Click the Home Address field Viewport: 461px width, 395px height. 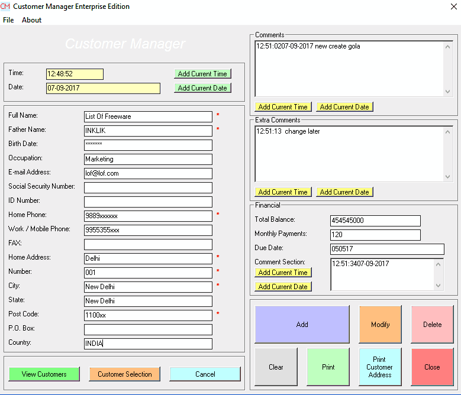pyautogui.click(x=148, y=258)
